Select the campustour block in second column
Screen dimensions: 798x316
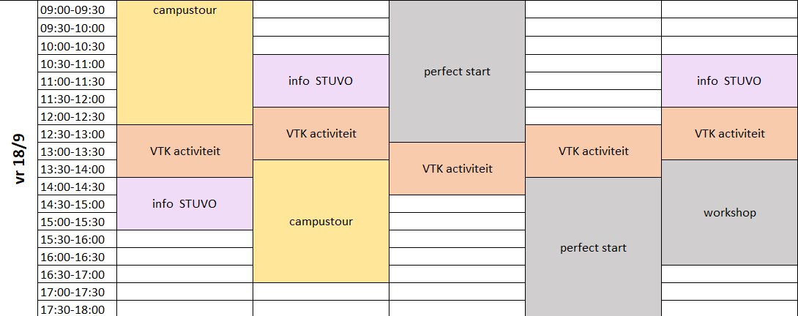pyautogui.click(x=321, y=222)
